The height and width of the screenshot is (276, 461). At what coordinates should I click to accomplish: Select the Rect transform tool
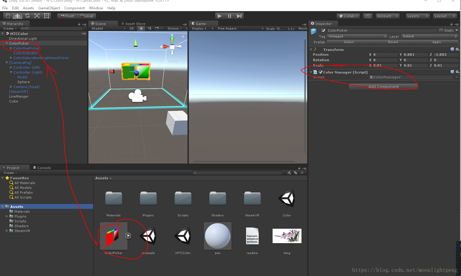tap(47, 16)
